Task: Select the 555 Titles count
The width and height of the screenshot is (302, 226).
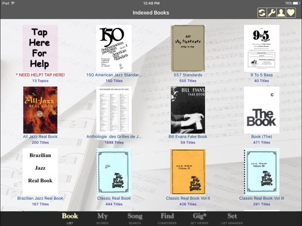Action: (x=188, y=81)
